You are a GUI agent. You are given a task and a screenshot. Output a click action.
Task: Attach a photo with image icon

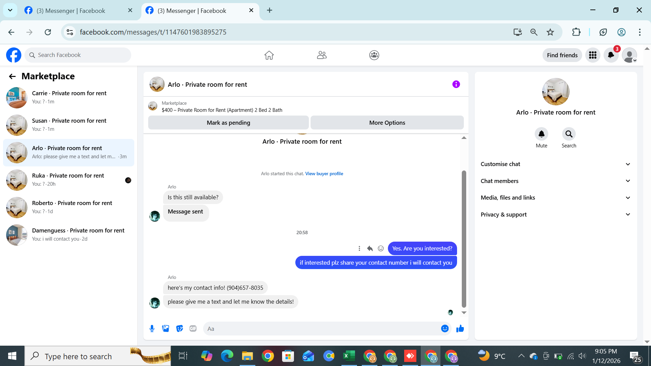coord(165,328)
